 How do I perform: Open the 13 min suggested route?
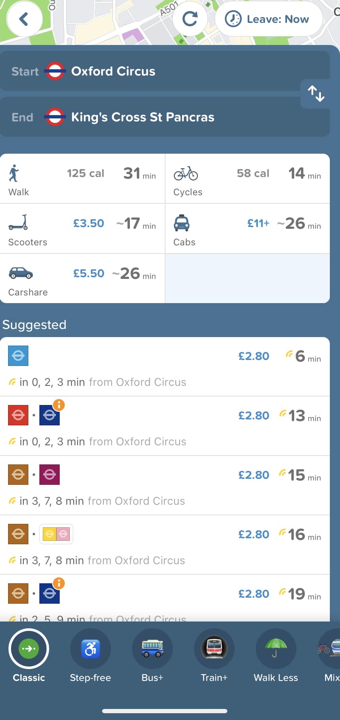click(x=165, y=426)
